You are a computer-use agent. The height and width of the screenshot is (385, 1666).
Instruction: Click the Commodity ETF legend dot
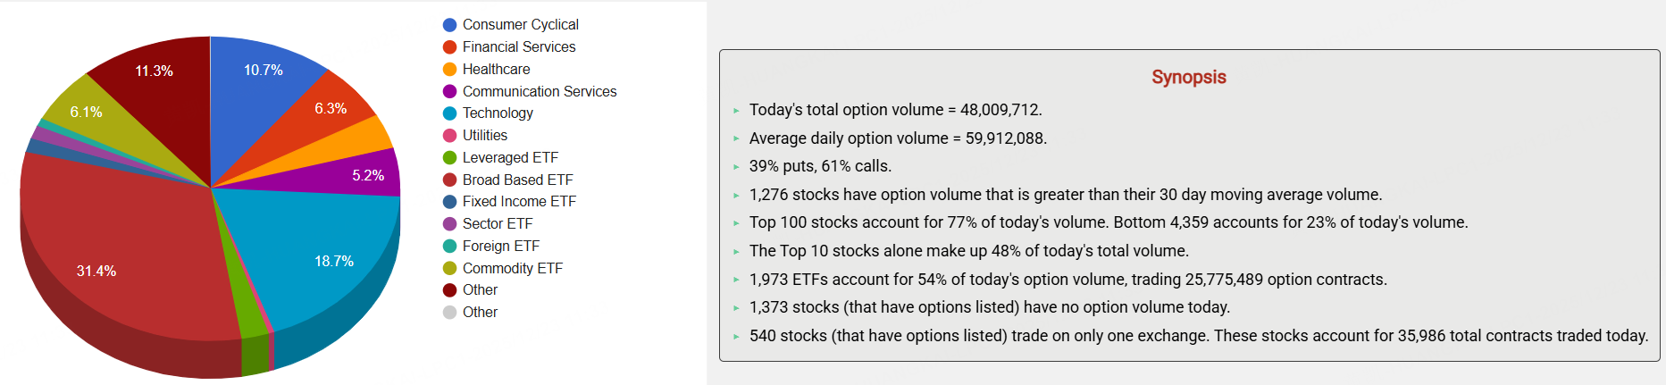(x=450, y=268)
